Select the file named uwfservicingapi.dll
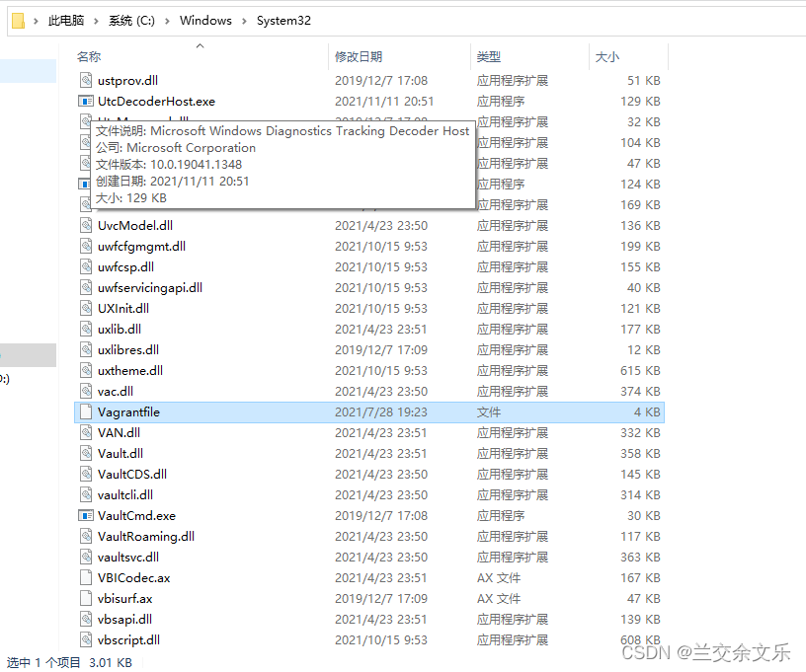 point(149,287)
